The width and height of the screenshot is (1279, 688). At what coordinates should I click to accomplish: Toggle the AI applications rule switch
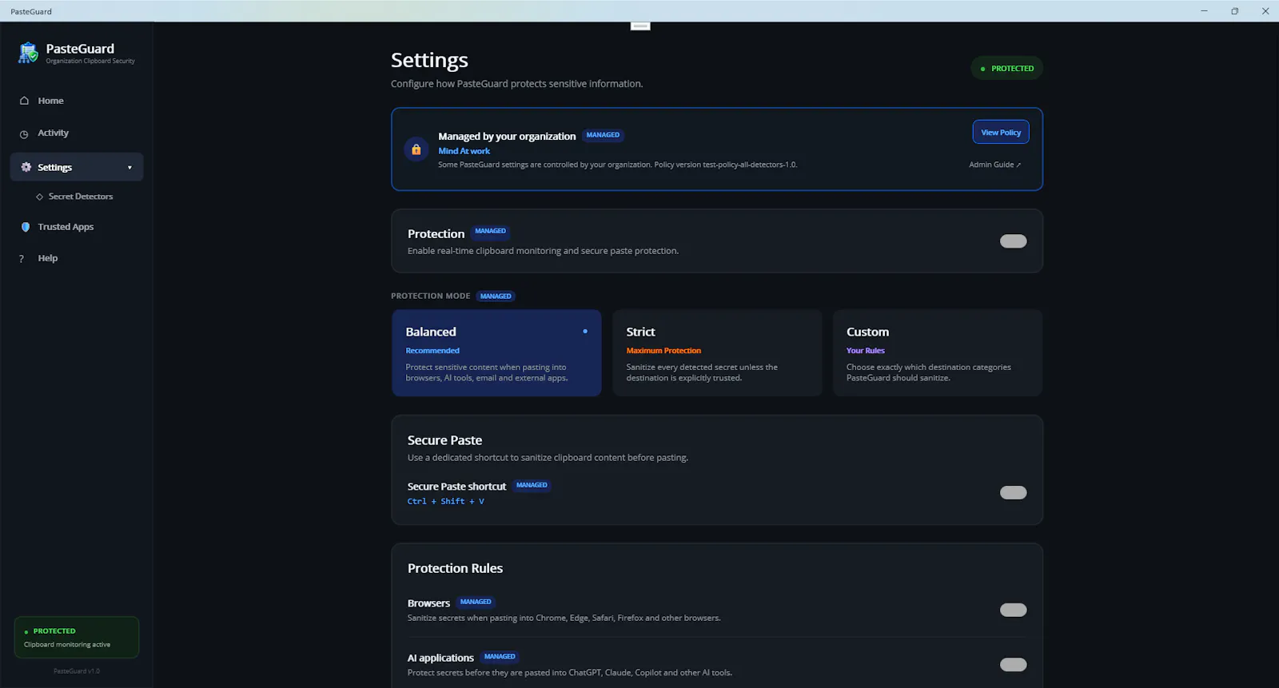pyautogui.click(x=1013, y=664)
